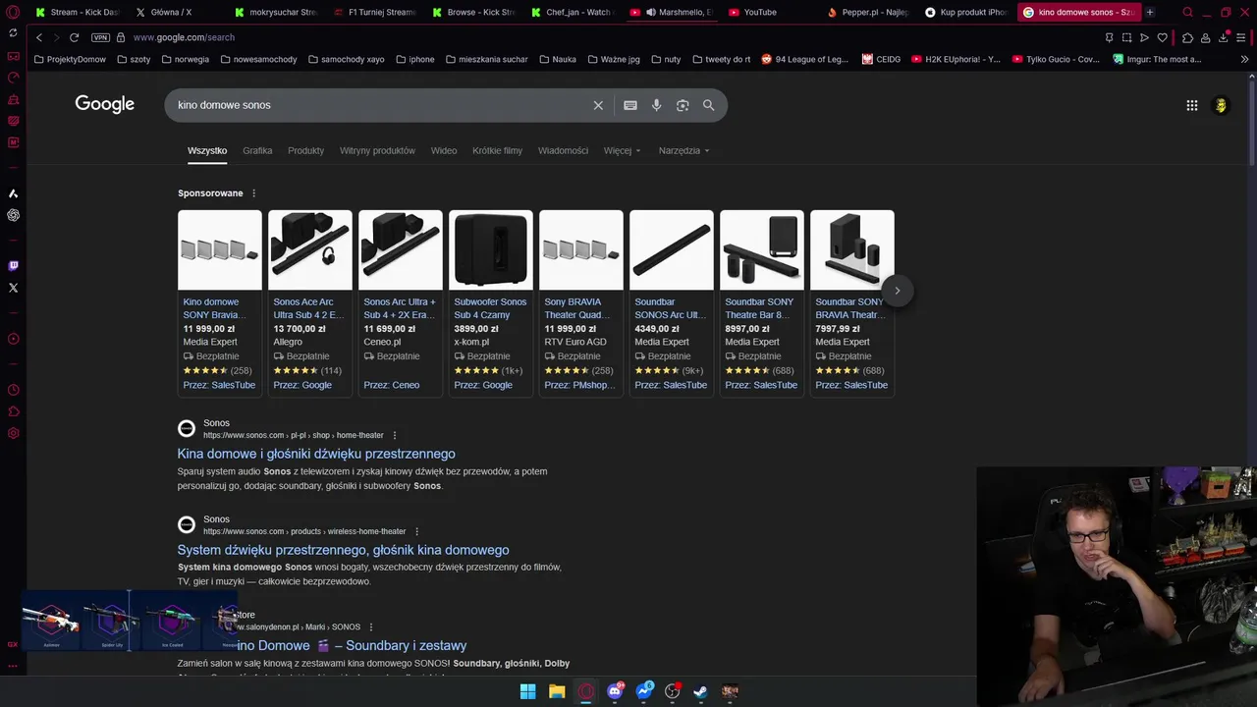Open link Kina domowe i głośniki dźwięku przestrzennego
1257x707 pixels.
pos(316,454)
